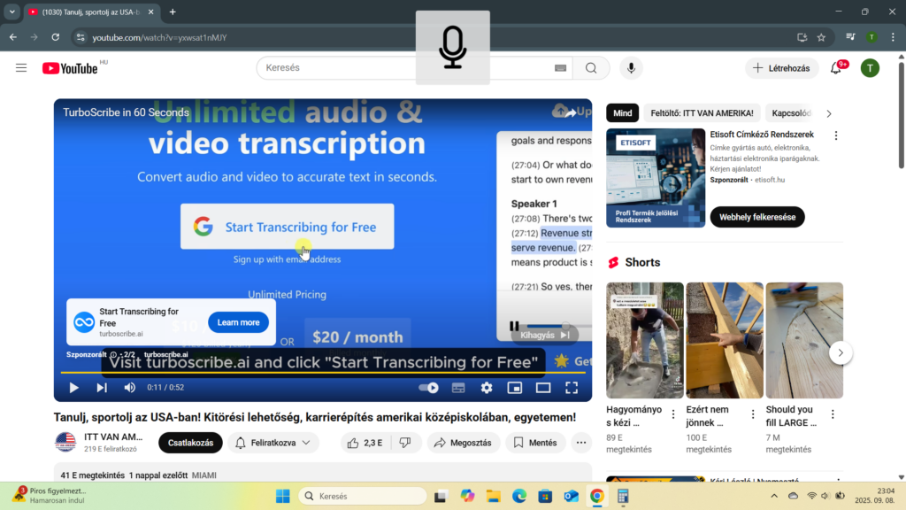This screenshot has width=906, height=510.
Task: Switch to miniplayer mode
Action: click(515, 388)
